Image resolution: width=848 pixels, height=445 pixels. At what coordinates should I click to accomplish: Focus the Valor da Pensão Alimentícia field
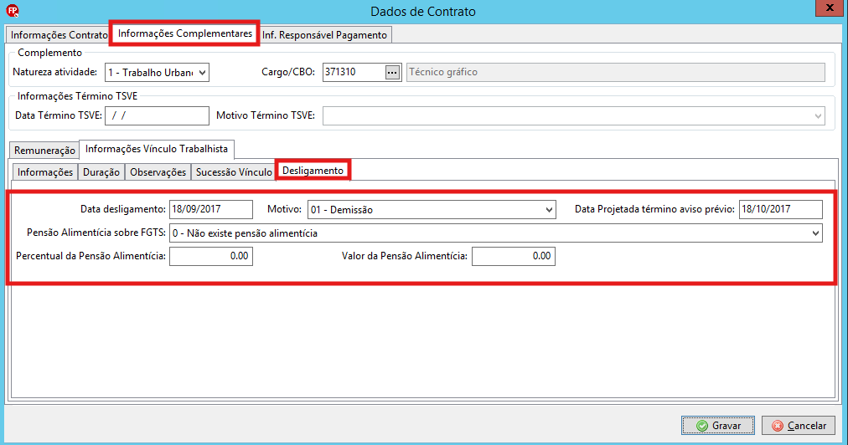513,256
